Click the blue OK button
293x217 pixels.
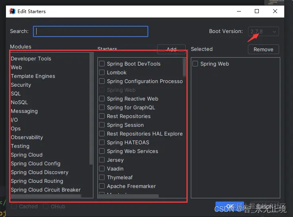coord(230,206)
